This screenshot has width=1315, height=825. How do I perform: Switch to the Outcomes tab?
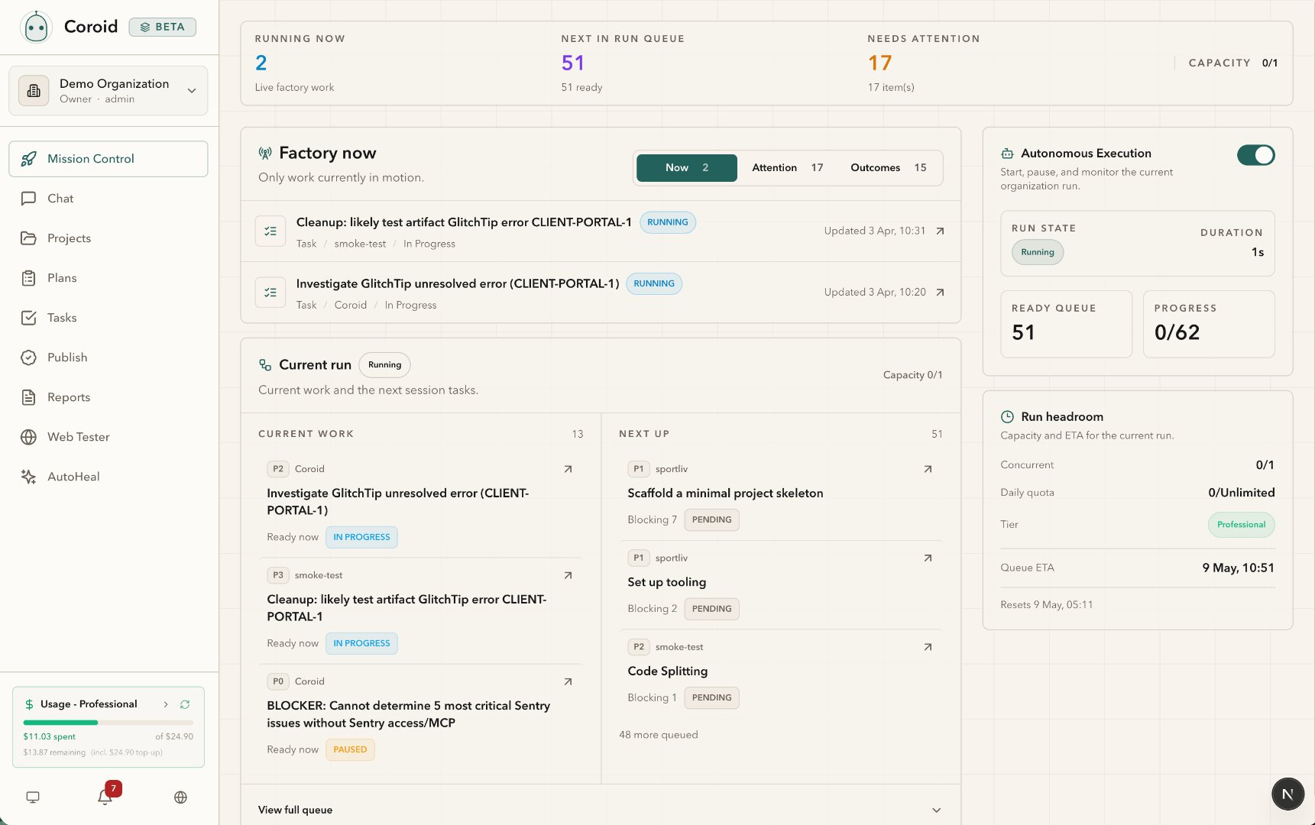pos(888,168)
